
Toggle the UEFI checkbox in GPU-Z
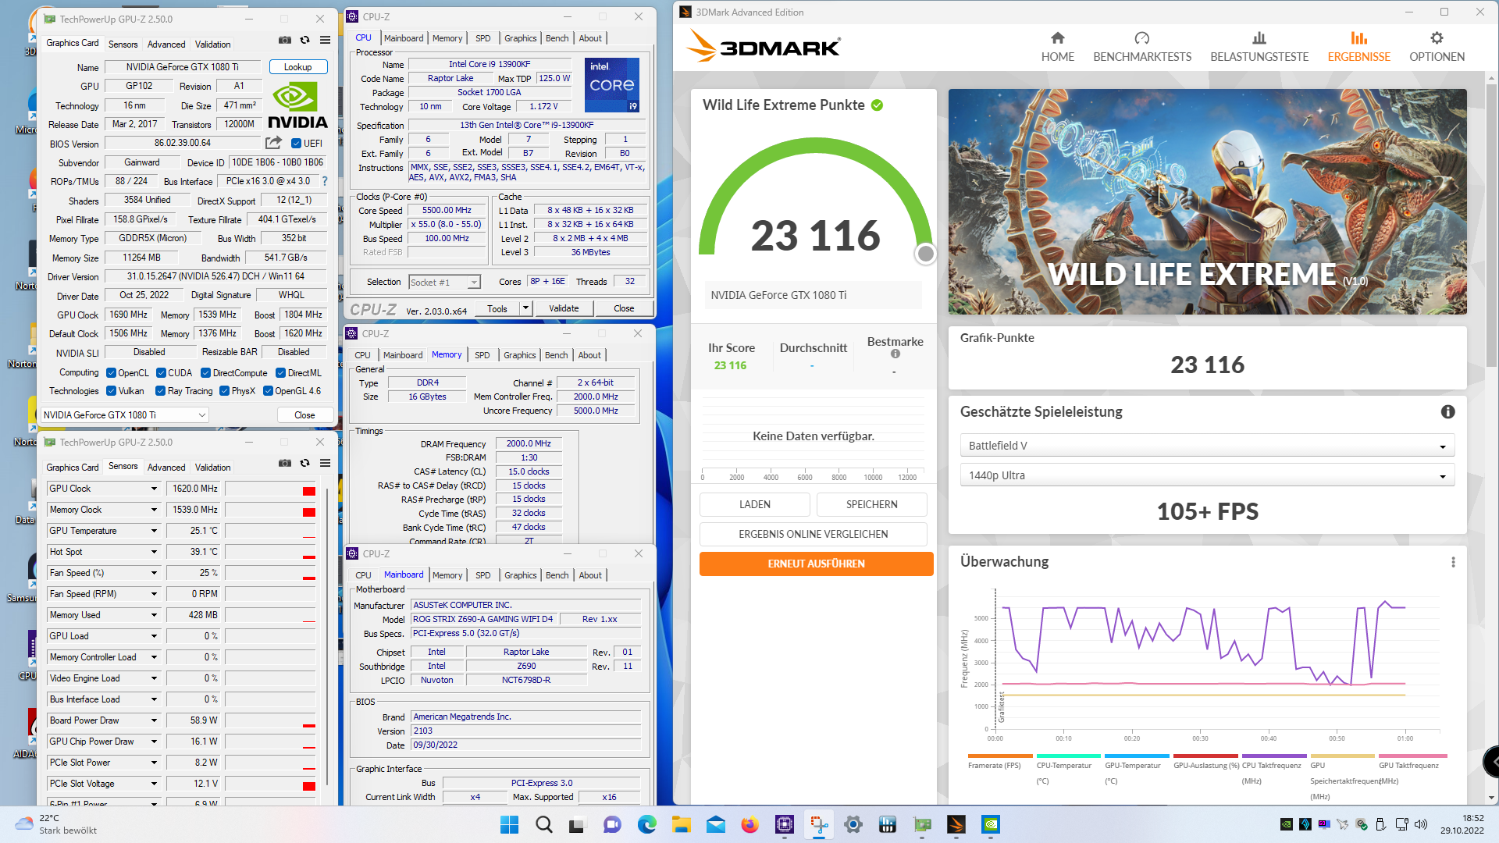pos(296,143)
